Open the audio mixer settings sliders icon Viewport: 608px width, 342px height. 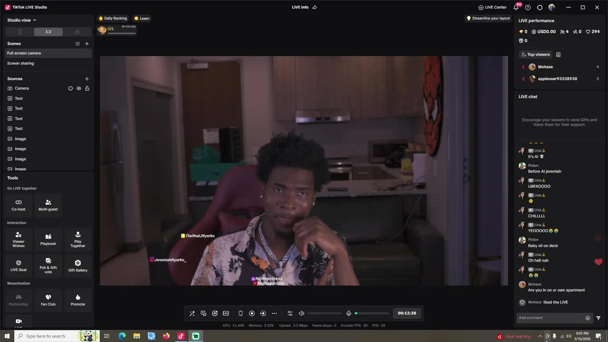click(290, 313)
